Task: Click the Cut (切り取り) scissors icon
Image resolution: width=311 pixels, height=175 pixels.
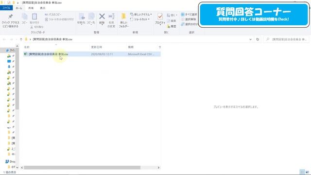Action: tap(32, 27)
